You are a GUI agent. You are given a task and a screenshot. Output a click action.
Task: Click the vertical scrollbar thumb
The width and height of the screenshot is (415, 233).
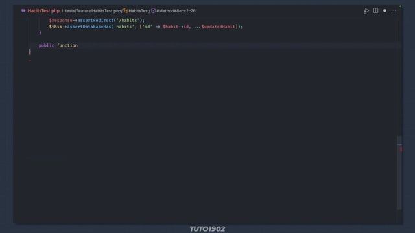coord(399,172)
